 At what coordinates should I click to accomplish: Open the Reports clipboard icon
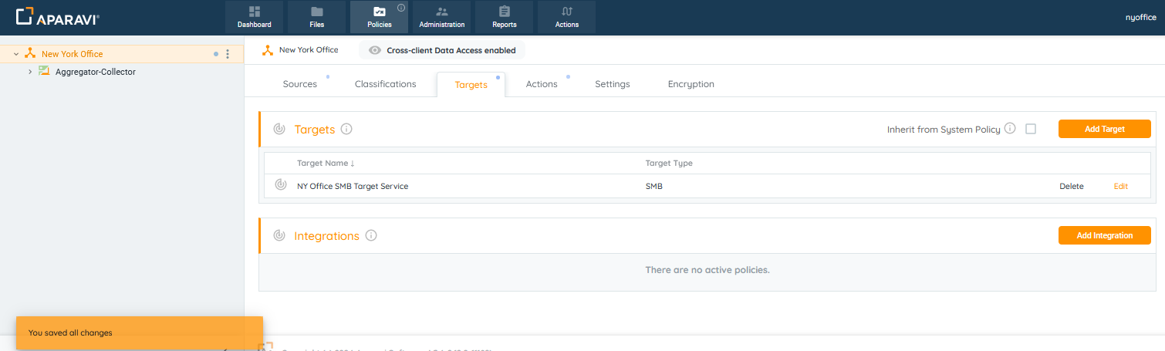(505, 12)
